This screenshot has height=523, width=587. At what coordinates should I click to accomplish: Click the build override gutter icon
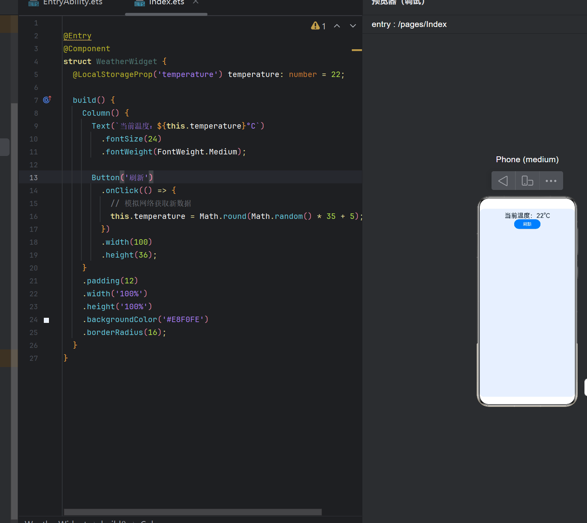pos(47,100)
